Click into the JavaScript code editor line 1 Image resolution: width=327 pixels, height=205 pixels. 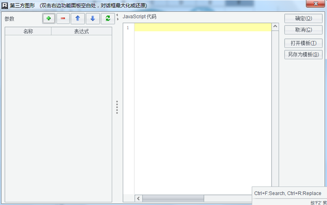tap(203, 27)
